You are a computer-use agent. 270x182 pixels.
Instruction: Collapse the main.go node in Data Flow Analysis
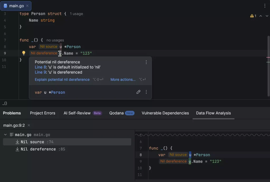click(5, 134)
